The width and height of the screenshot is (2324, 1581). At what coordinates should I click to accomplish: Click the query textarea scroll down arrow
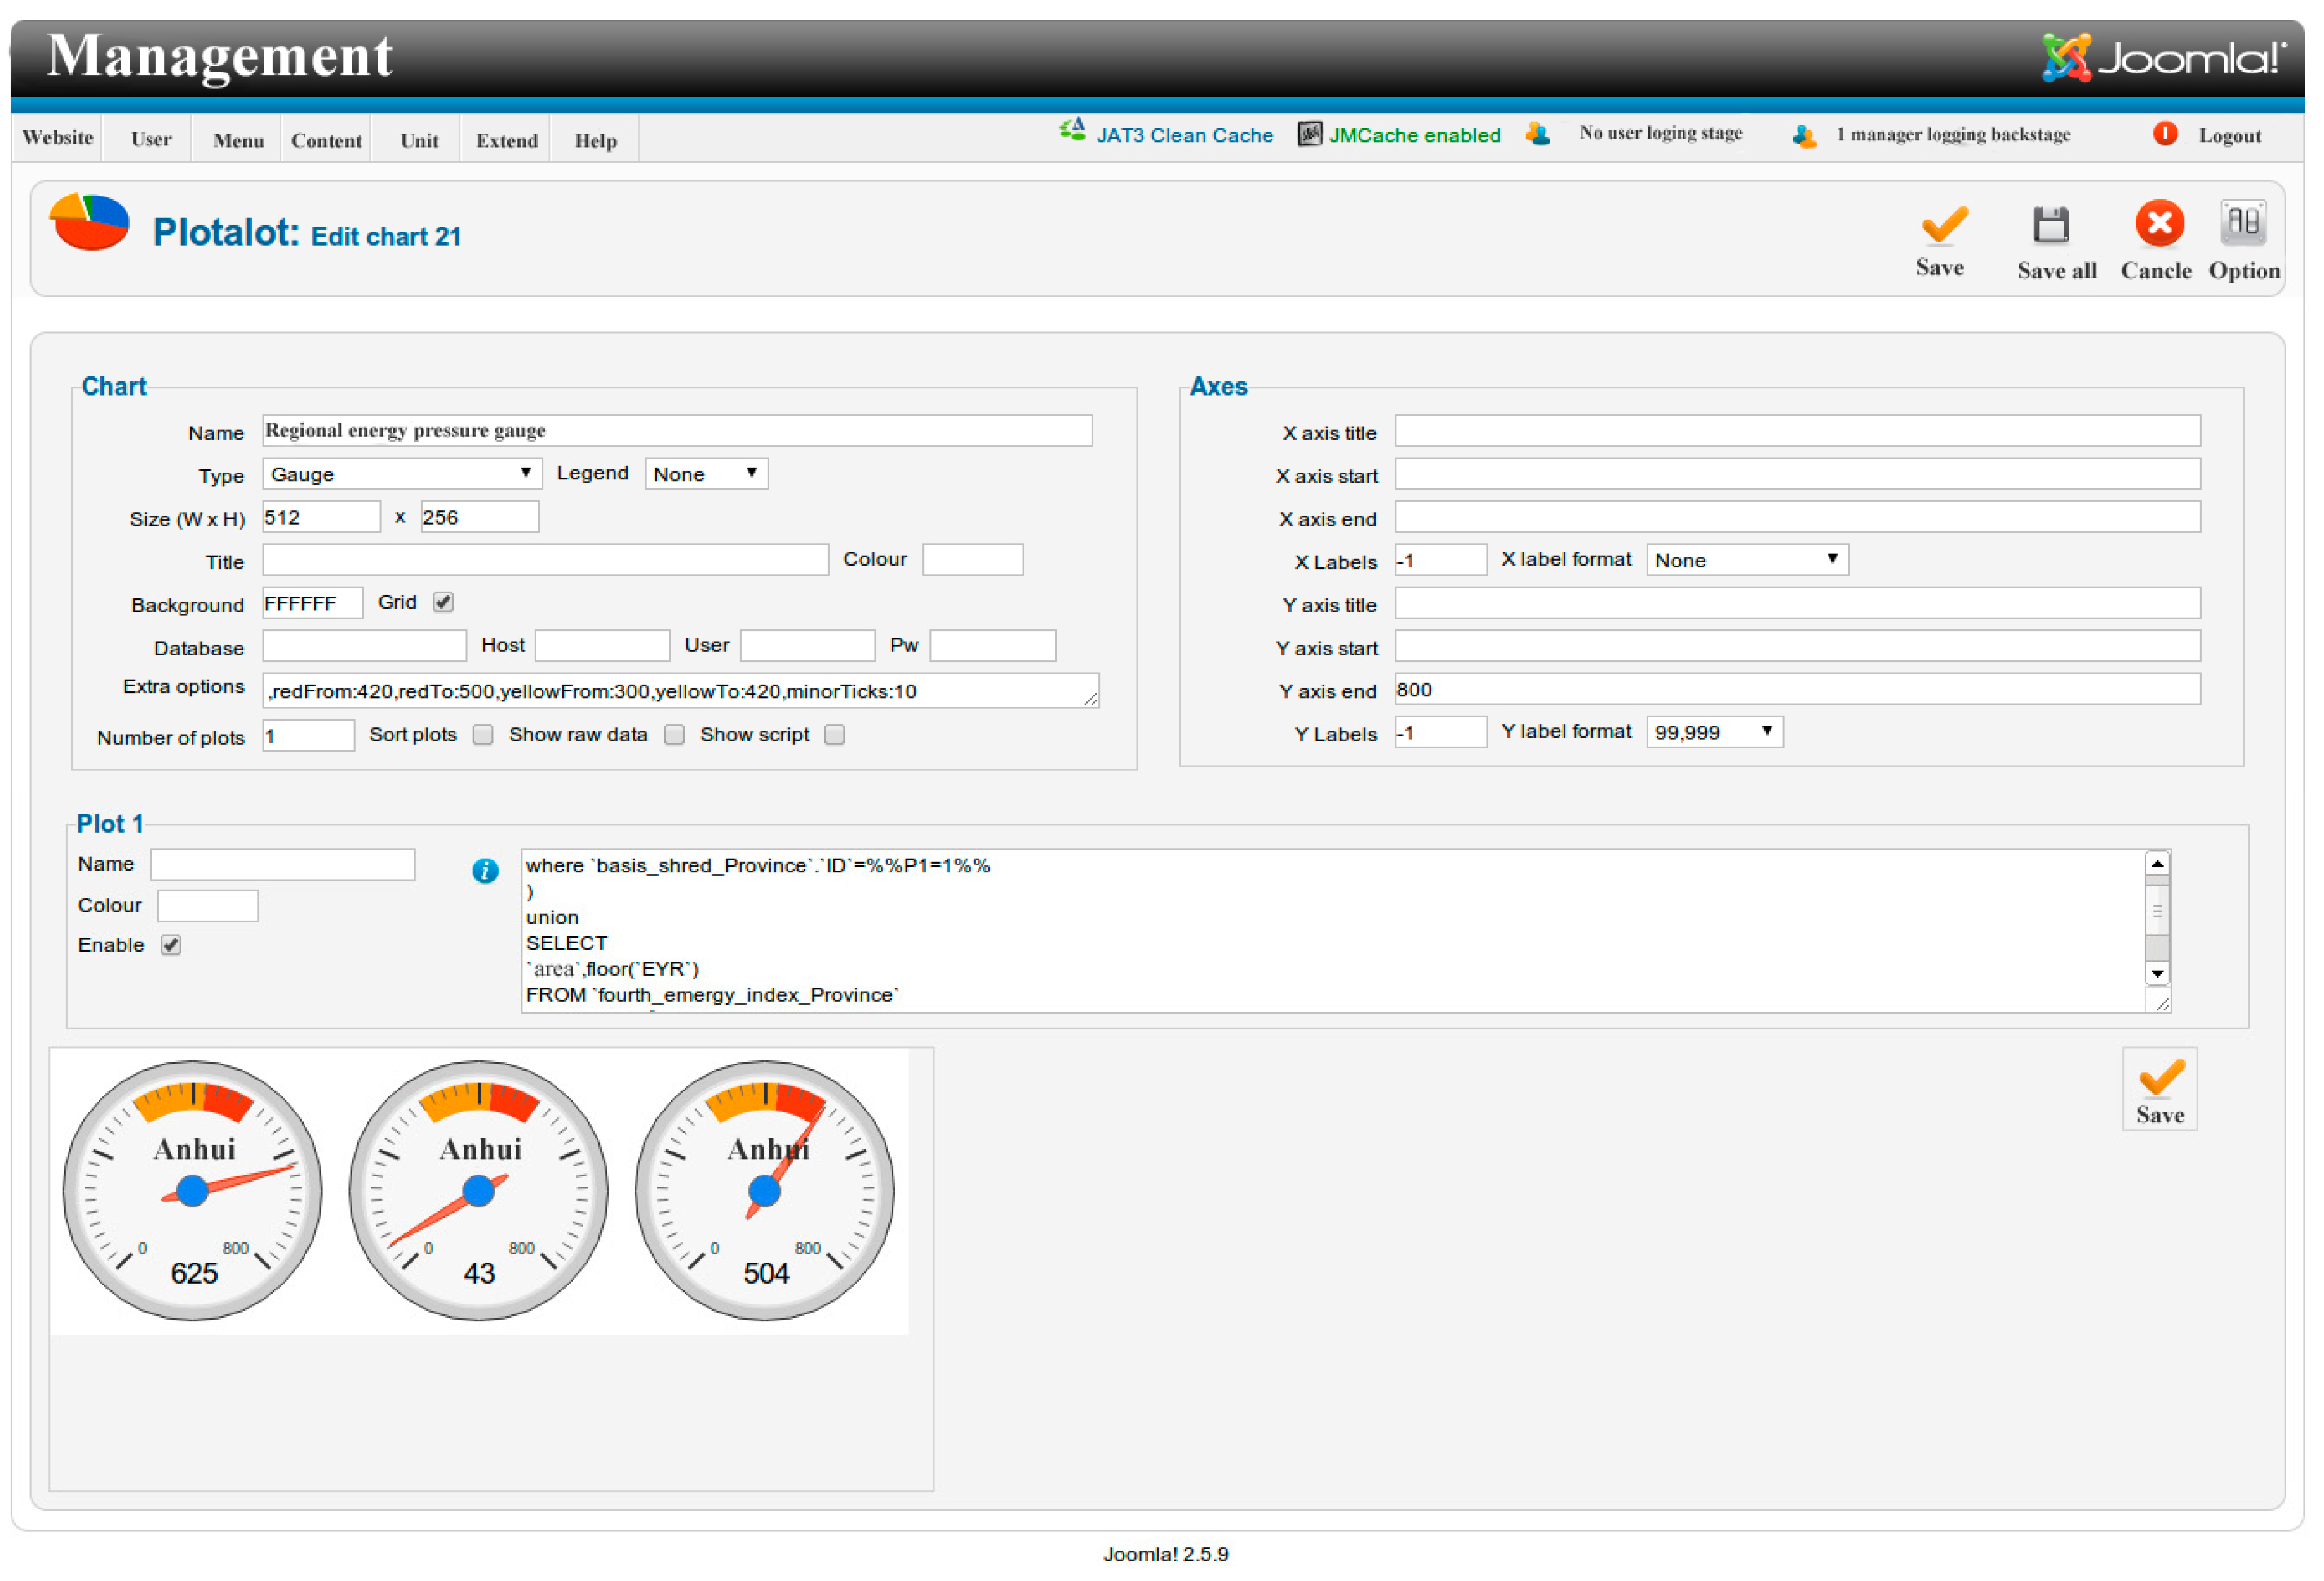tap(2157, 973)
